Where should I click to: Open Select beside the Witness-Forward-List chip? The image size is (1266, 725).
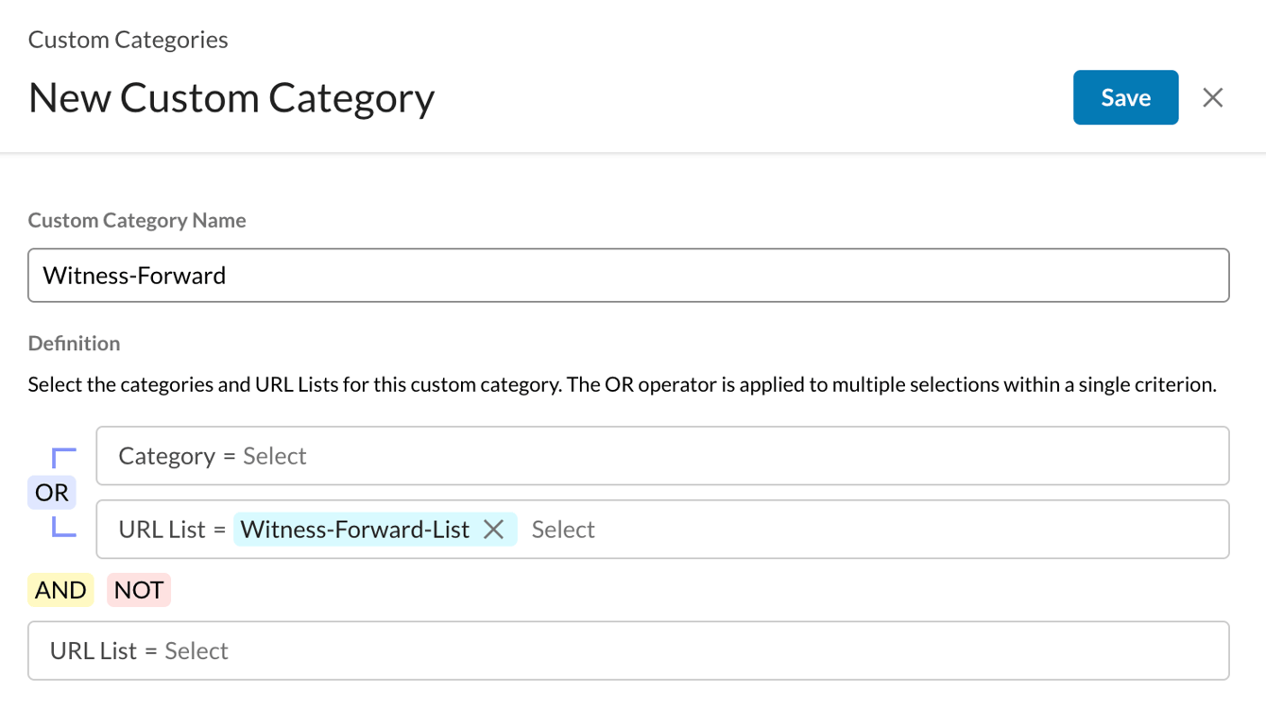tap(563, 530)
